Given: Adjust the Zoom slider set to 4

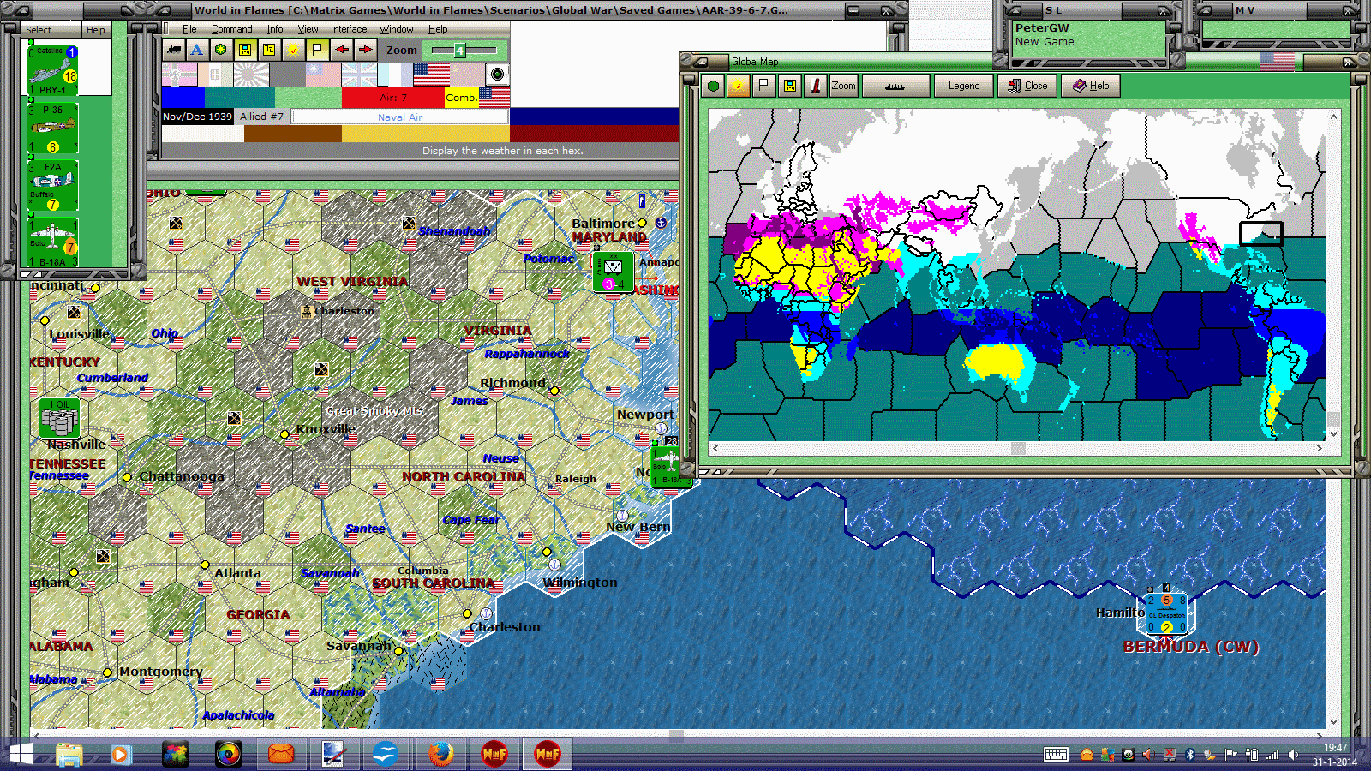Looking at the screenshot, I should [459, 51].
